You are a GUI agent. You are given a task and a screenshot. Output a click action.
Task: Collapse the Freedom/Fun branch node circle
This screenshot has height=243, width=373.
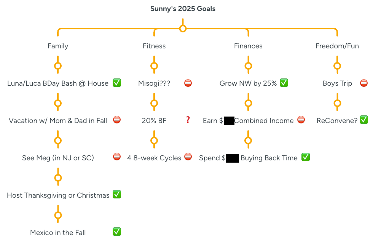click(337, 66)
